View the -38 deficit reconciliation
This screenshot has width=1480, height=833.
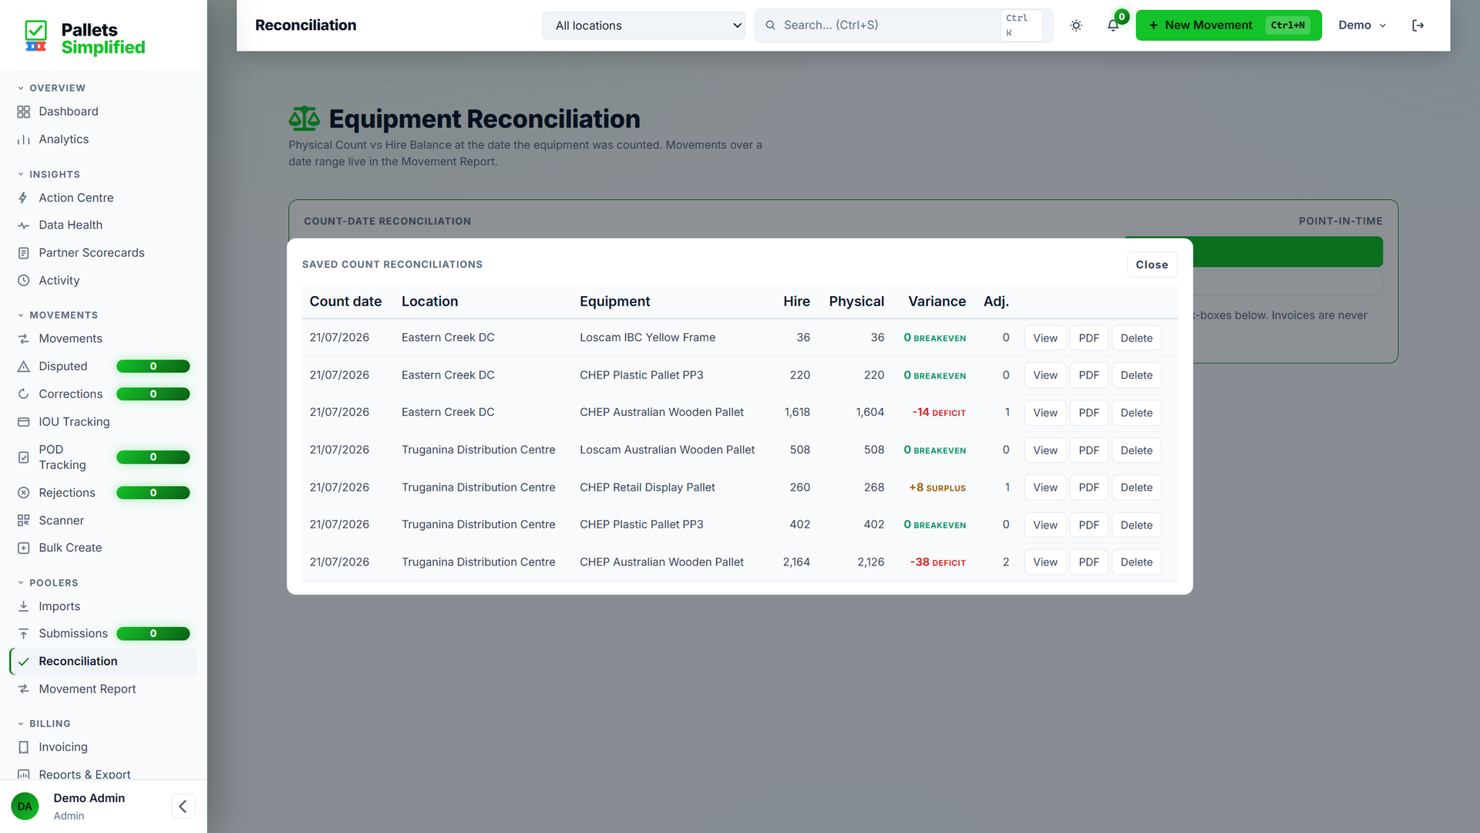point(1045,562)
